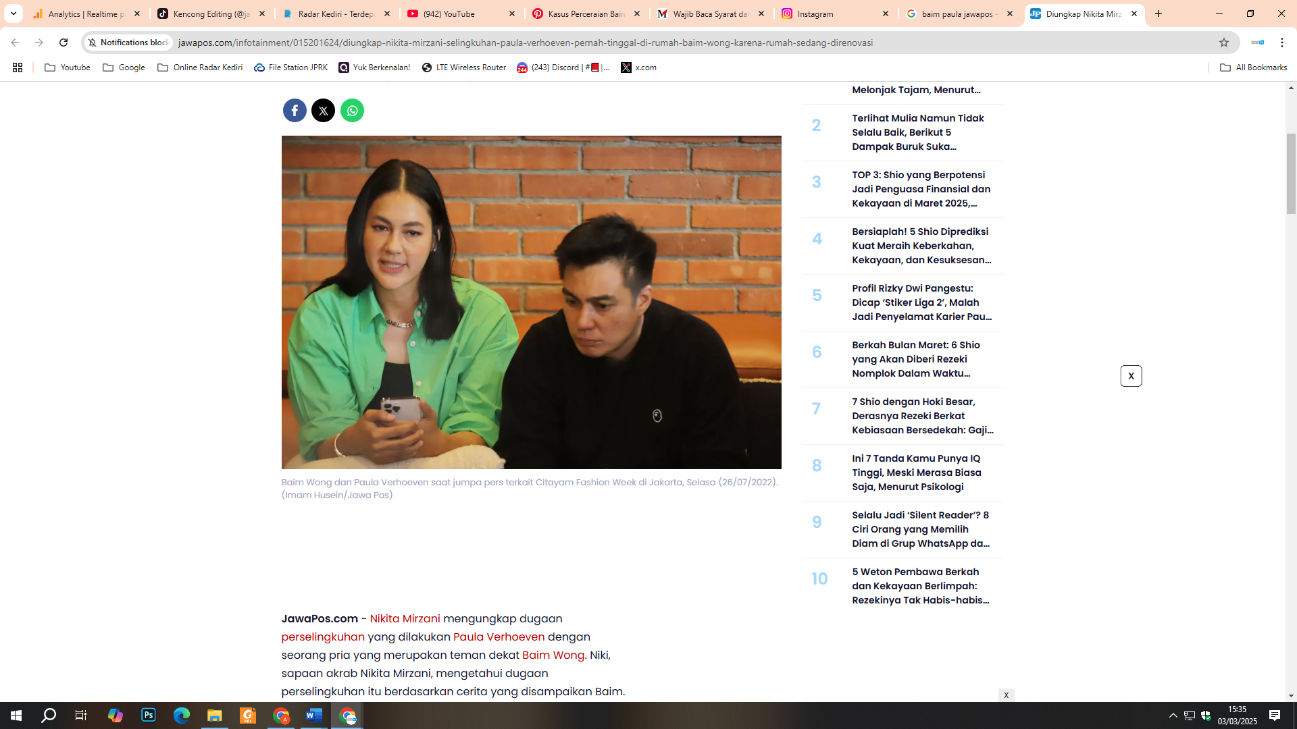Share article on X (Twitter)

click(x=323, y=111)
